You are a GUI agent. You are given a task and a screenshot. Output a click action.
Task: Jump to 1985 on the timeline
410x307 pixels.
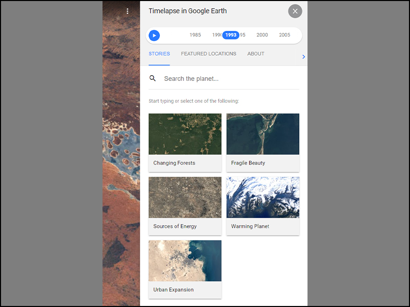195,35
